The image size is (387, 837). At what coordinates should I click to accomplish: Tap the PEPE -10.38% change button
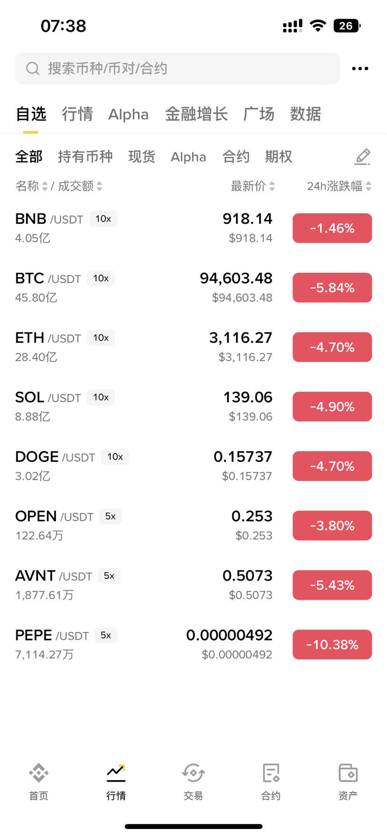click(x=332, y=645)
